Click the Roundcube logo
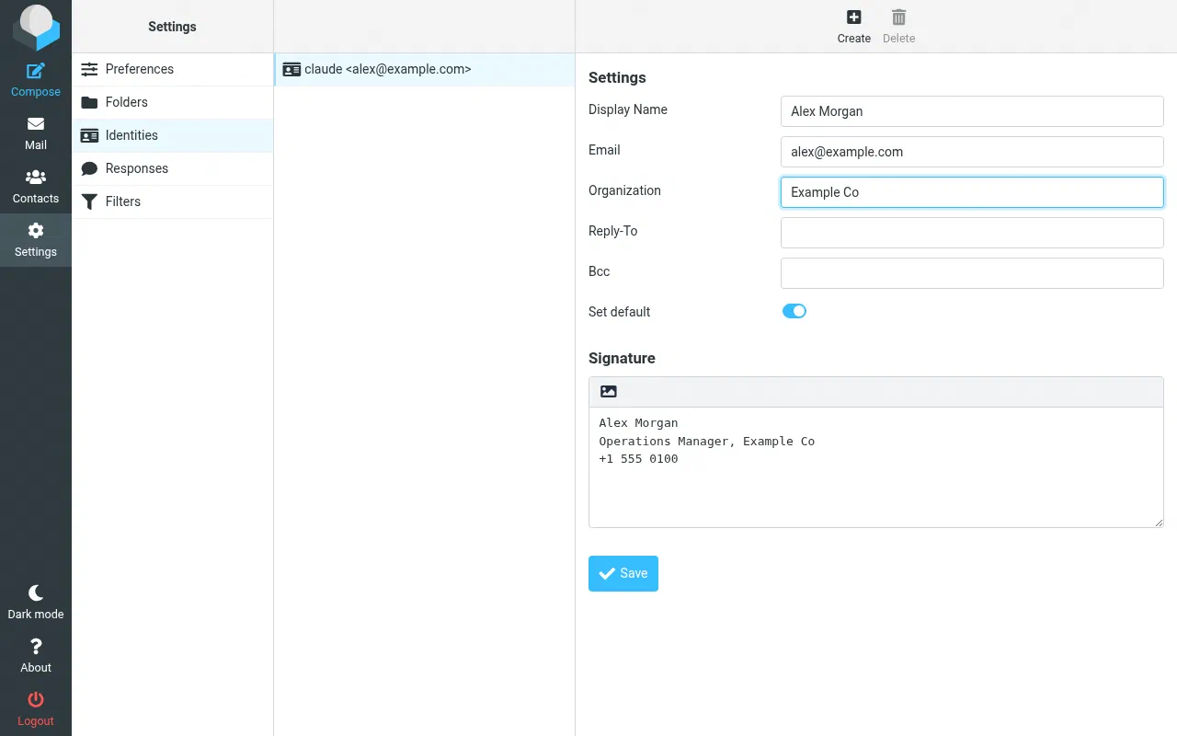1177x736 pixels. click(x=36, y=27)
